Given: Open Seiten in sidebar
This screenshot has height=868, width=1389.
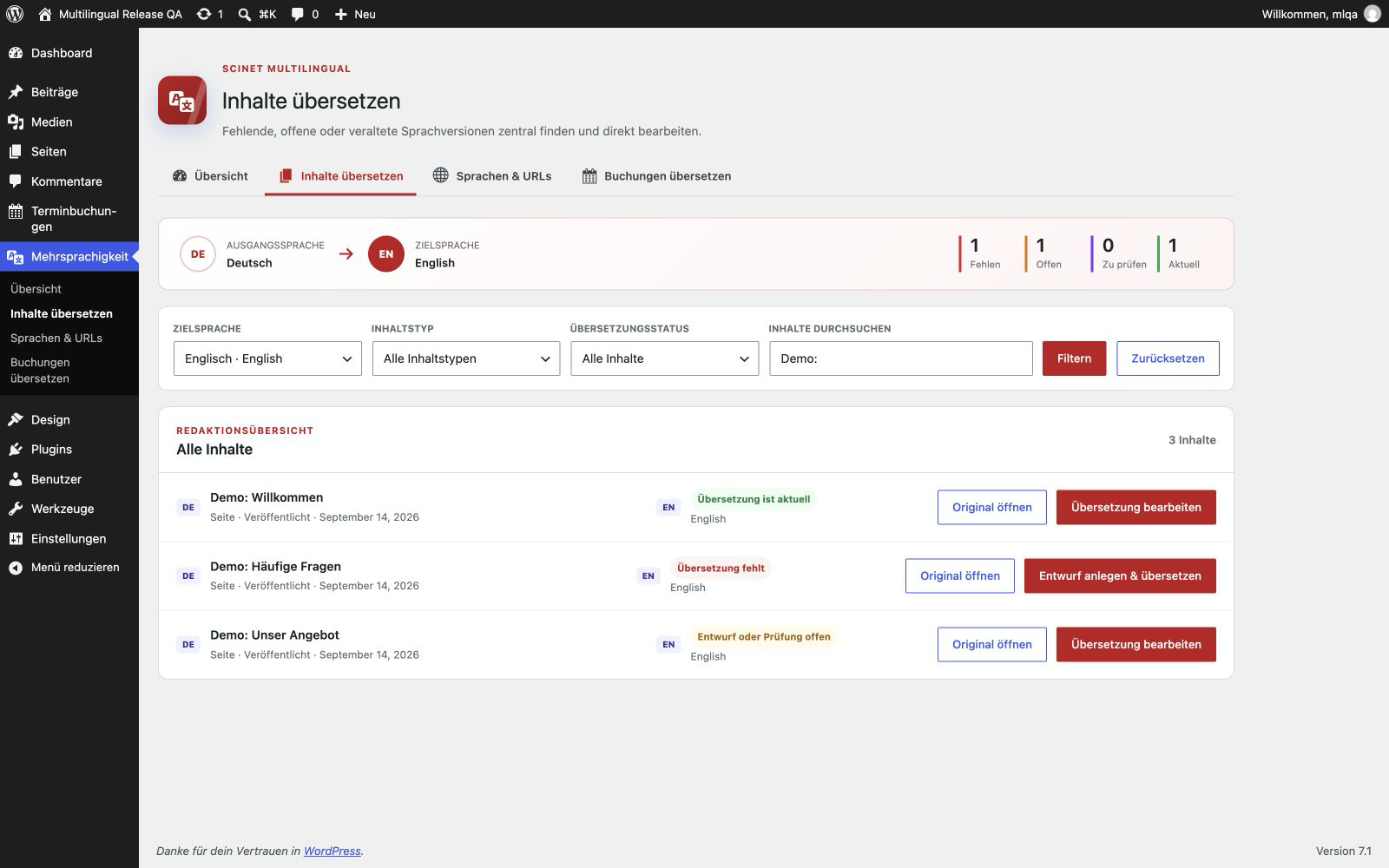Looking at the screenshot, I should [x=69, y=152].
